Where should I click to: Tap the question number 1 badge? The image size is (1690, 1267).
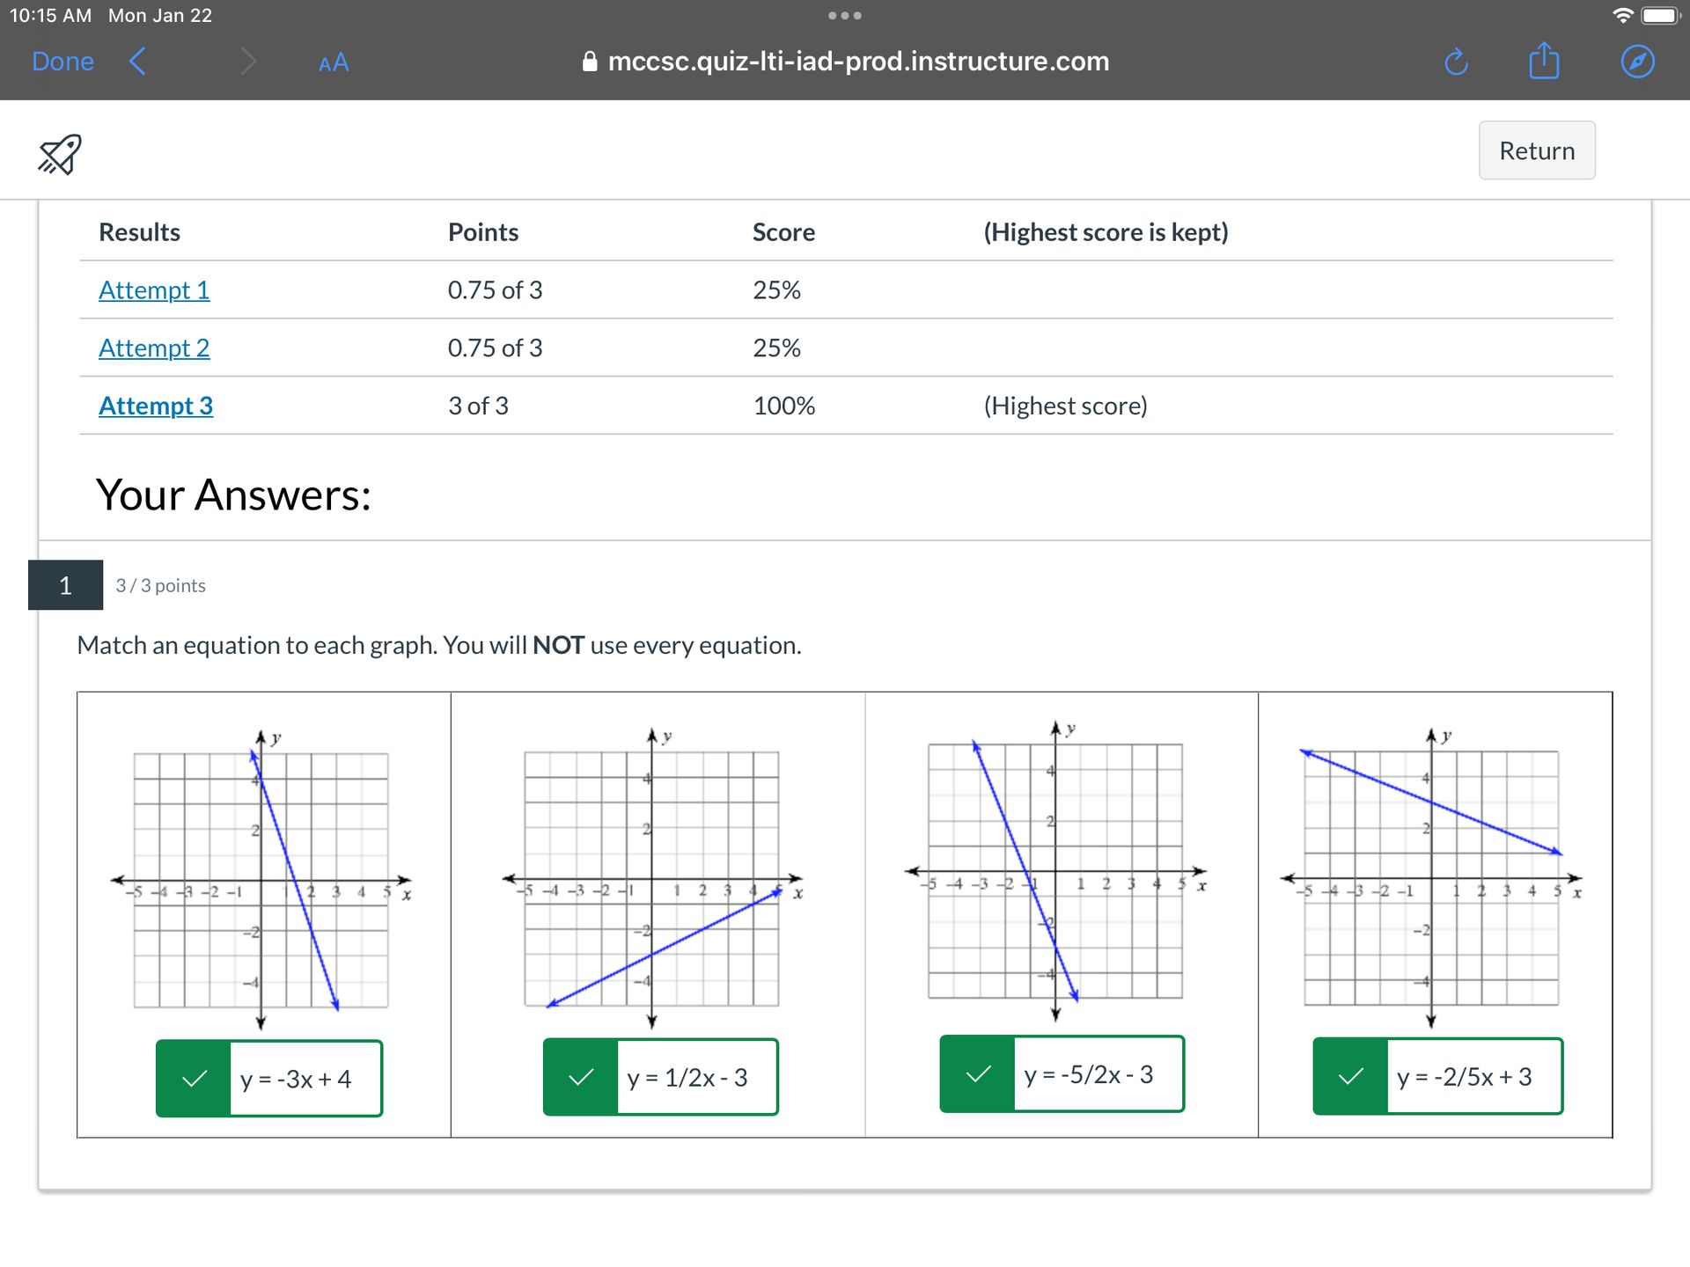pyautogui.click(x=65, y=585)
